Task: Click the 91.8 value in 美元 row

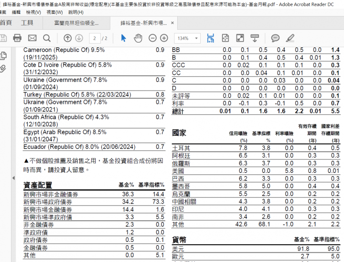Action: 303,249
